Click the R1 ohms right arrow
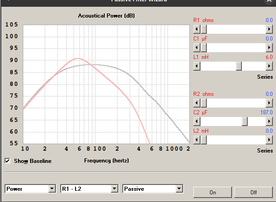Viewport: 276px width, 202px height. coord(269,29)
